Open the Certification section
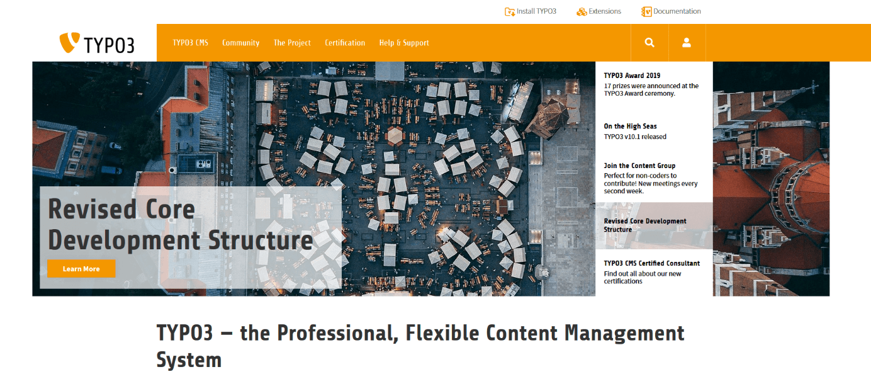Image resolution: width=871 pixels, height=384 pixels. 345,42
